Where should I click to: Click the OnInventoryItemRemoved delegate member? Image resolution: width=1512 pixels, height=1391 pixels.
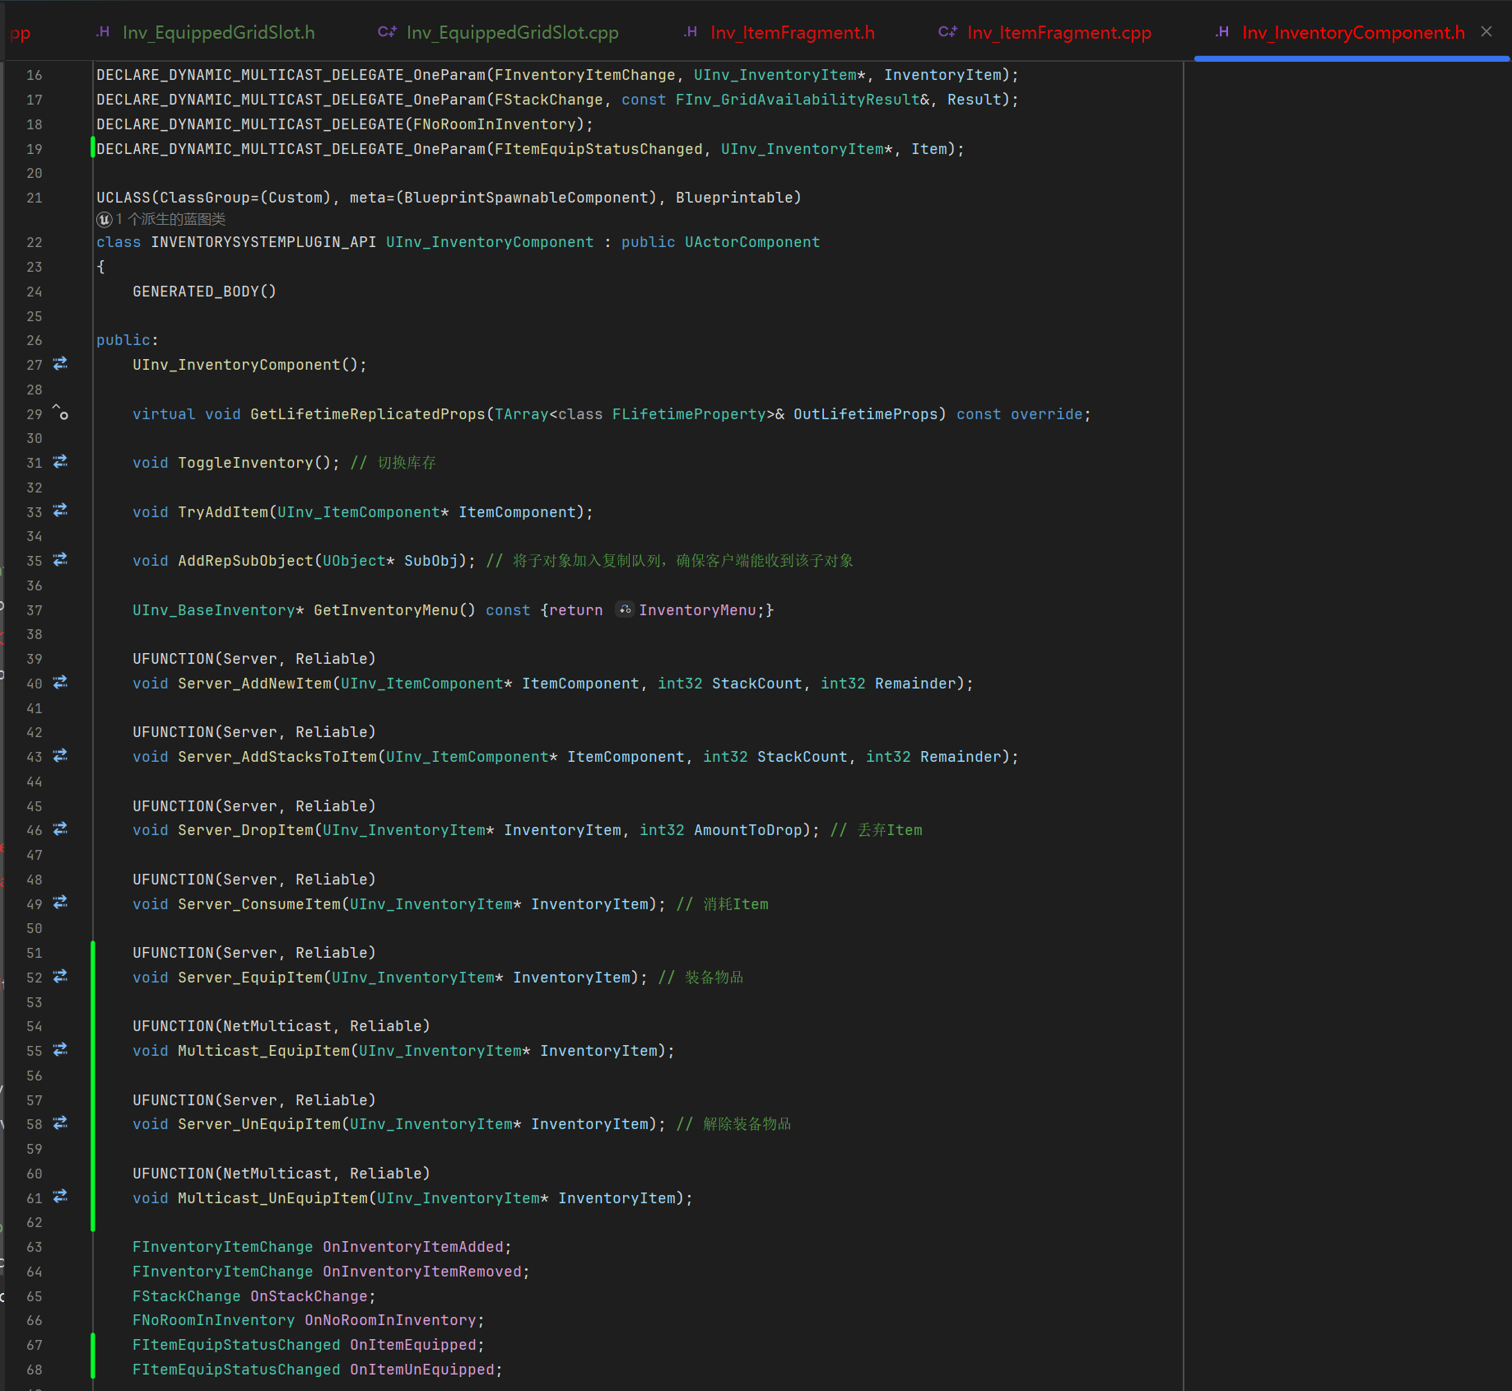coord(422,1272)
